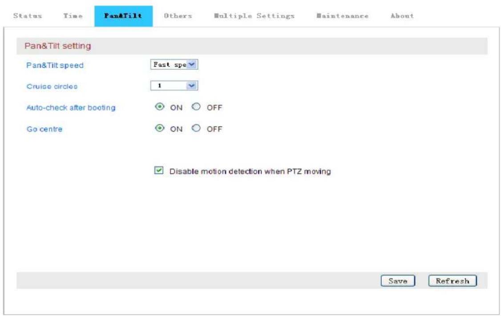The height and width of the screenshot is (316, 501).
Task: Go to Multiple Settings tab
Action: 255,16
